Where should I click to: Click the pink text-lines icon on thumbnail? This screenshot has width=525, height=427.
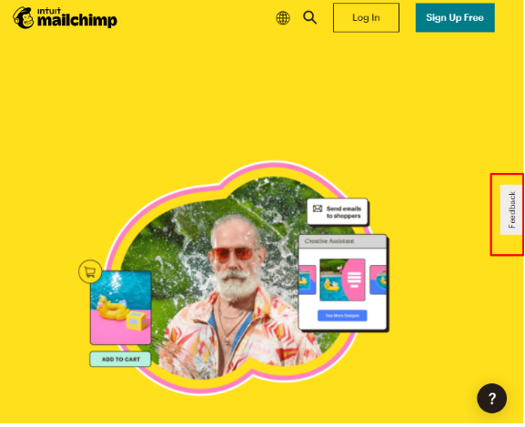coord(354,280)
